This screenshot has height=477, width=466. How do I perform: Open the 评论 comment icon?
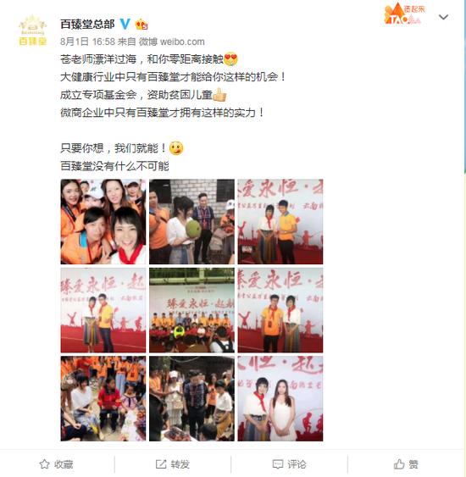278,464
